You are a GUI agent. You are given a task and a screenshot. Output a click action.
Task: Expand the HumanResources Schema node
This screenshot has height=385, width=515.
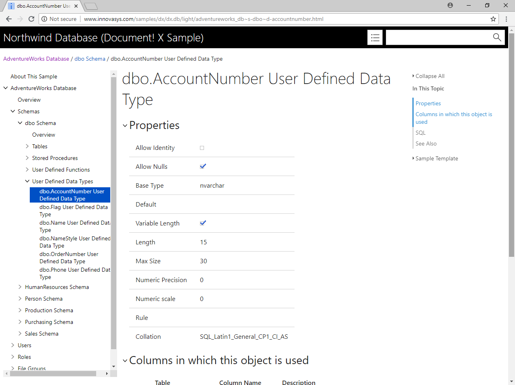coord(20,287)
